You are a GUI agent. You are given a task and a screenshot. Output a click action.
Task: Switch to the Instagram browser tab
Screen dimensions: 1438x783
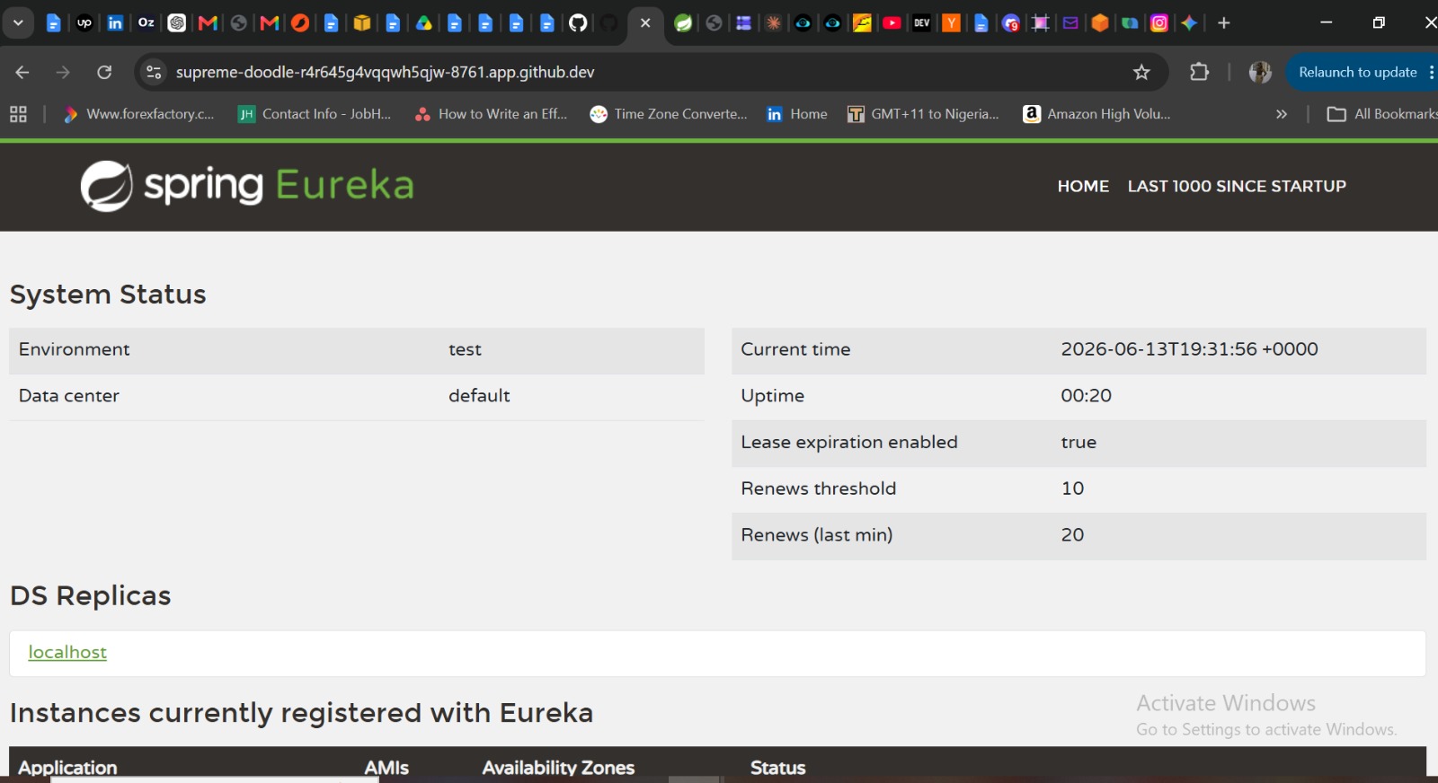pyautogui.click(x=1159, y=23)
